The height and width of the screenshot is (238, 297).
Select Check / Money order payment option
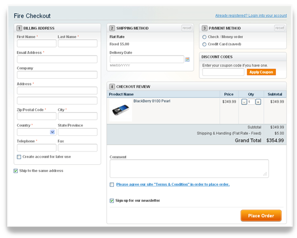(204, 37)
